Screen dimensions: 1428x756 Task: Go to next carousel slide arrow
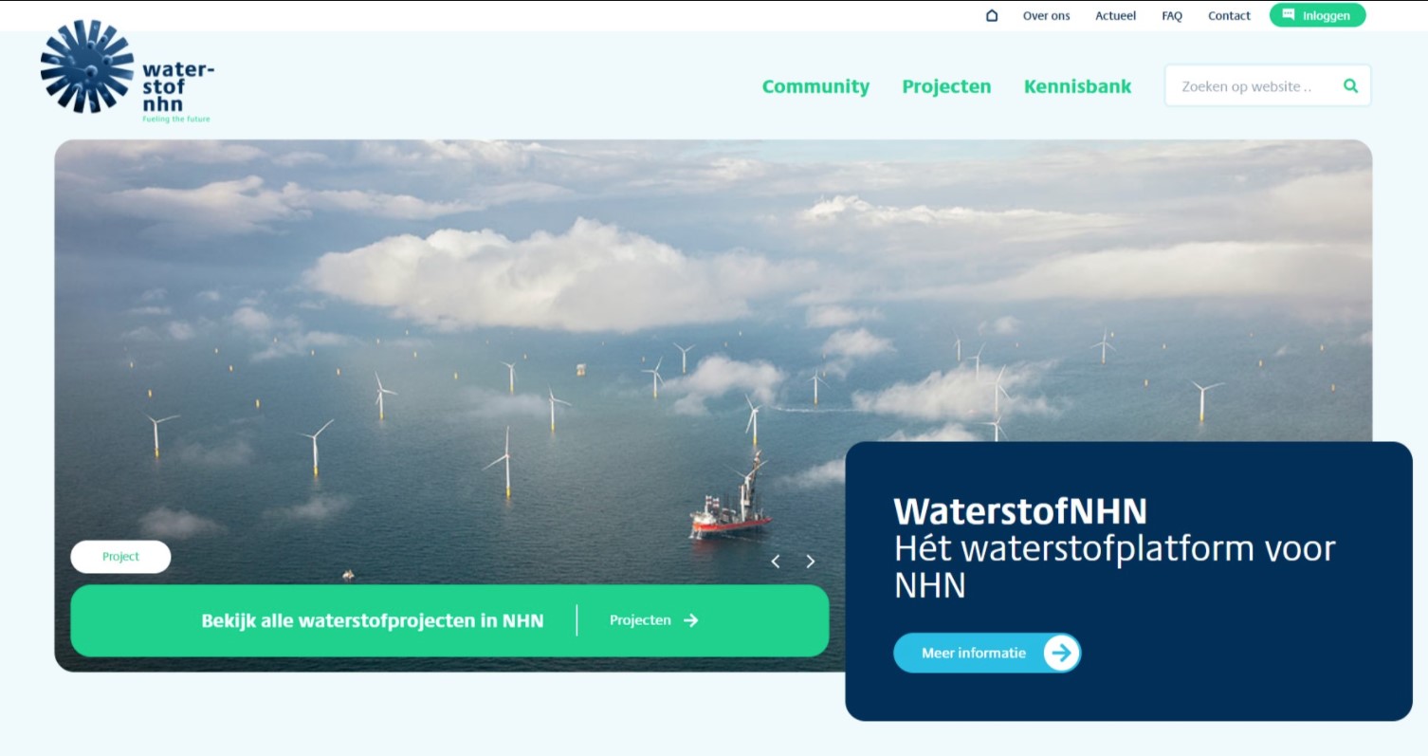tap(810, 562)
